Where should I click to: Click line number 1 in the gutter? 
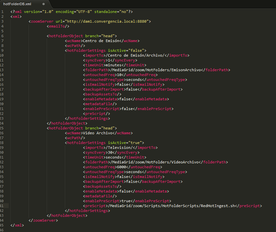(2, 12)
